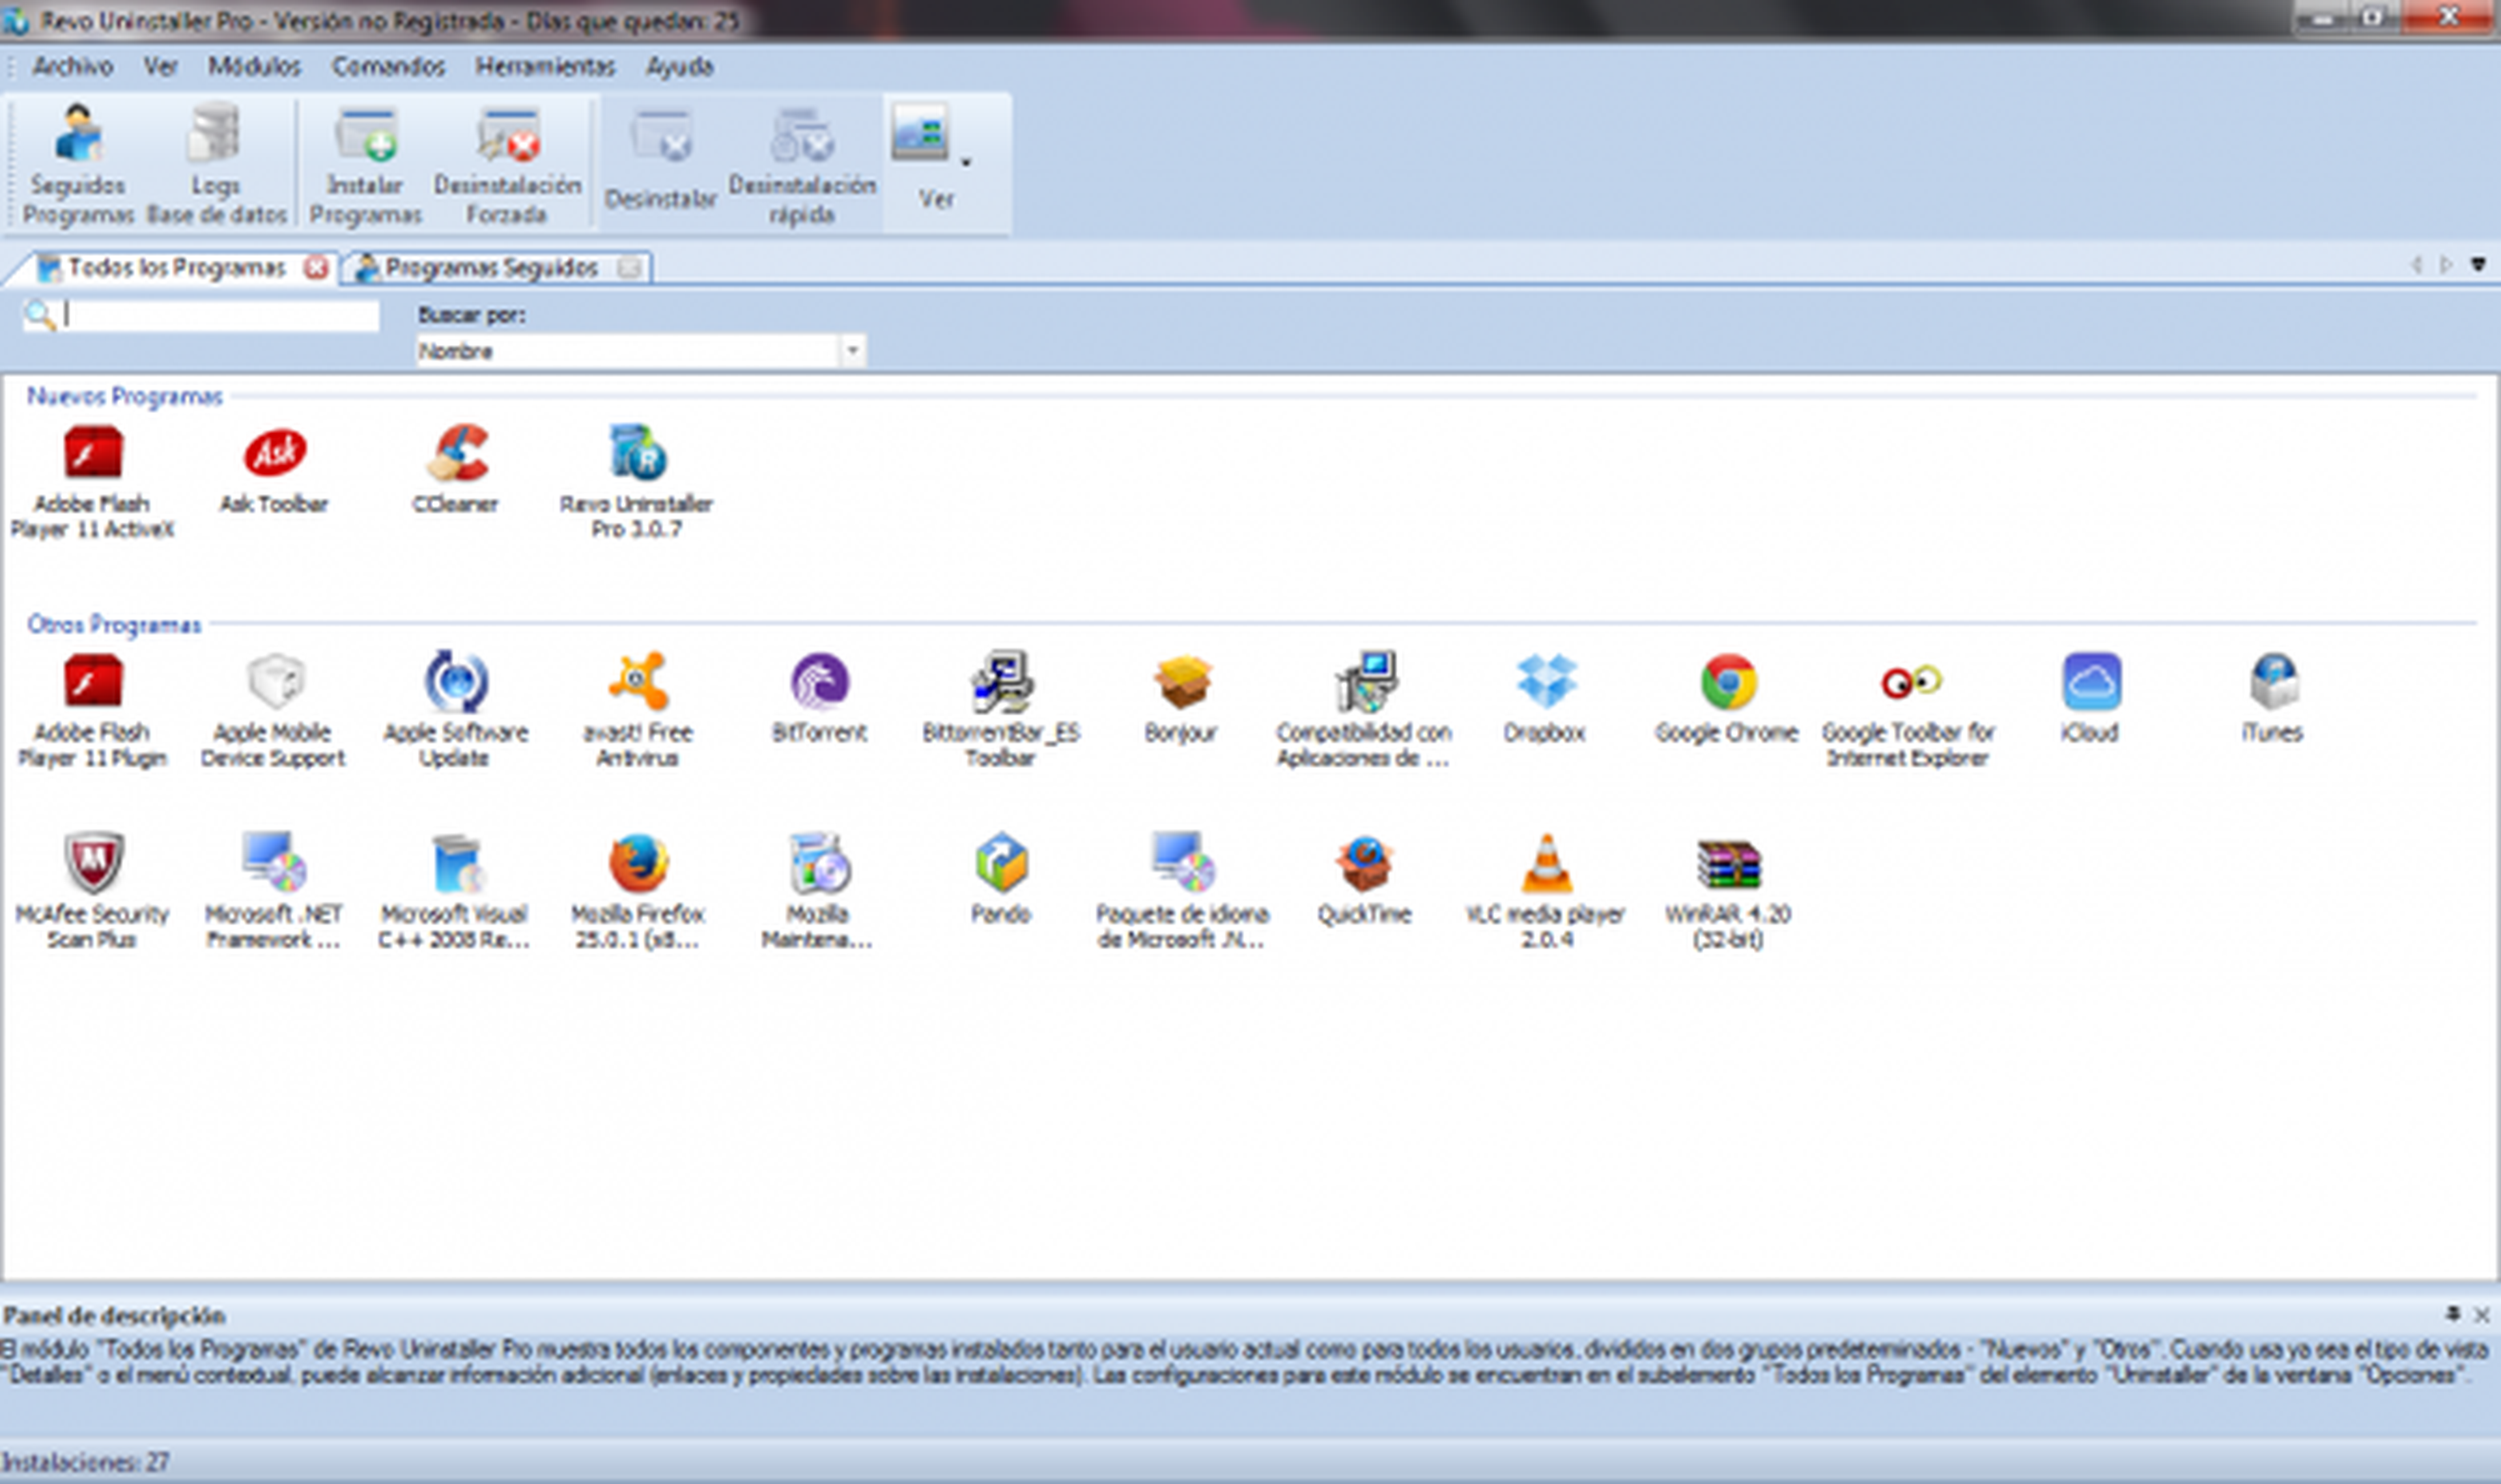Select Adobe Flash Player 11 Plugin
This screenshot has height=1484, width=2501.
(x=92, y=711)
